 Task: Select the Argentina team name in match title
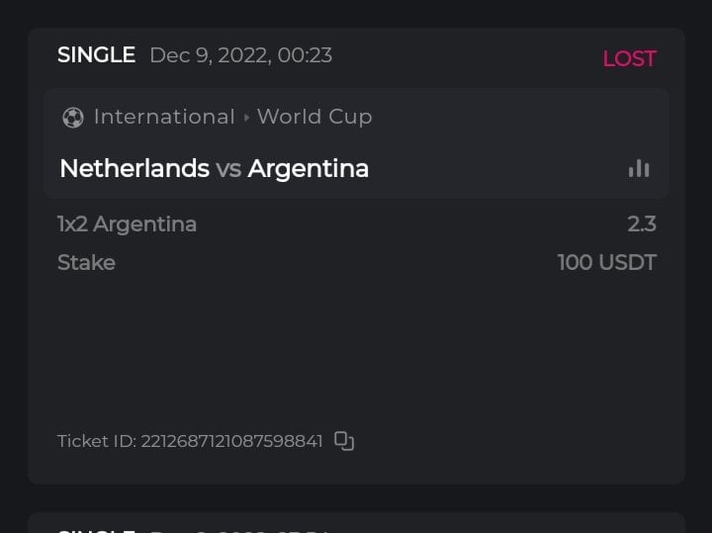[309, 168]
